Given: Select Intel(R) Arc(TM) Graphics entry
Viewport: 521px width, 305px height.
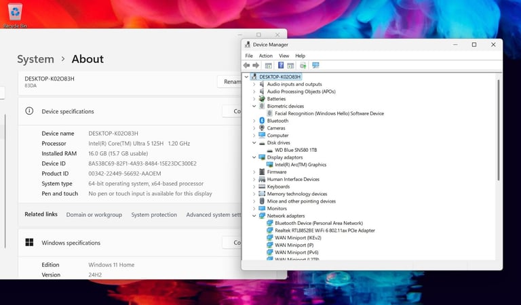Looking at the screenshot, I should [301, 164].
